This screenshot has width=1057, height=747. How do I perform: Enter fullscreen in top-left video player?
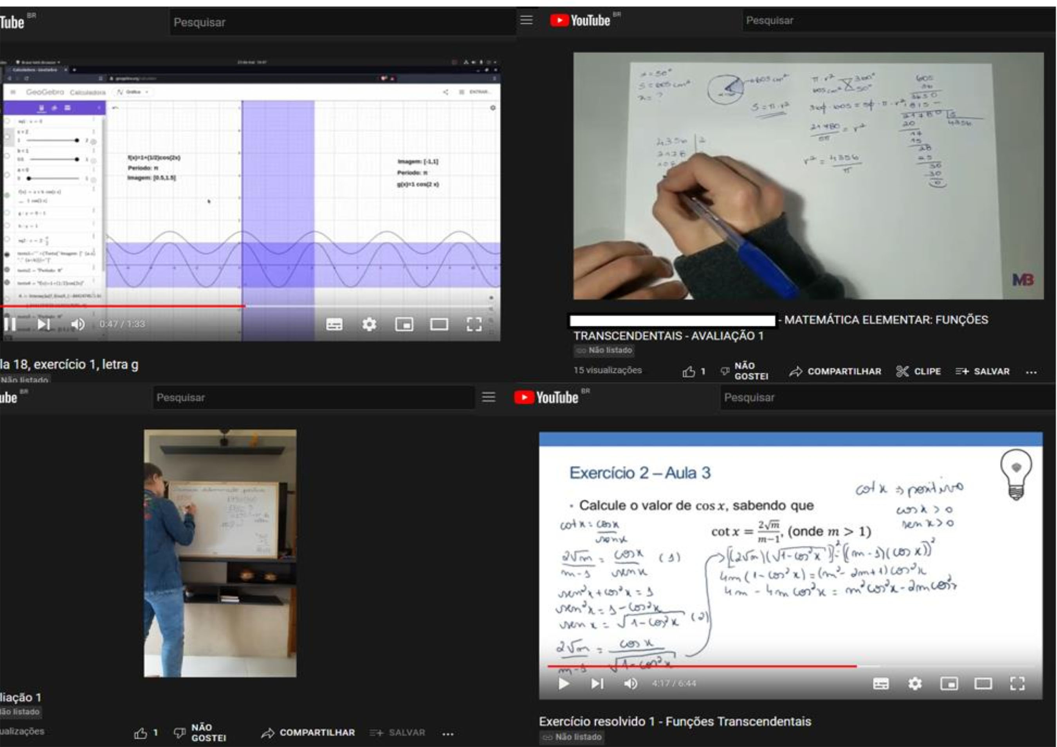point(474,324)
